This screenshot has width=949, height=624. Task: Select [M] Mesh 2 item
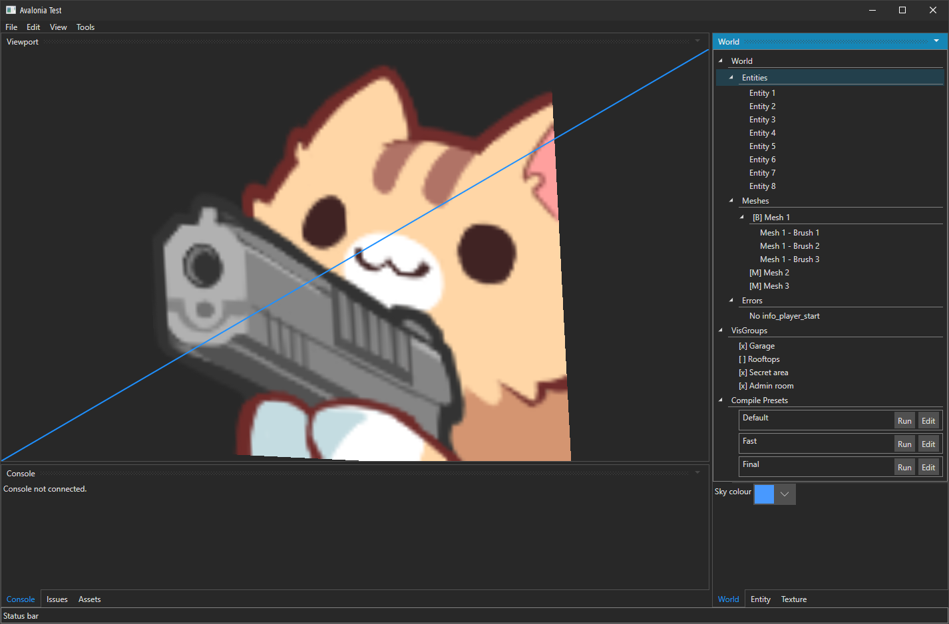click(769, 273)
